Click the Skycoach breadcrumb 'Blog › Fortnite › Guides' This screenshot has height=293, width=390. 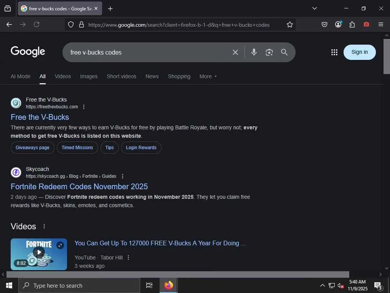[x=93, y=176]
